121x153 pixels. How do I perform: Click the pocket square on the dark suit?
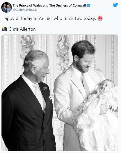50,97
